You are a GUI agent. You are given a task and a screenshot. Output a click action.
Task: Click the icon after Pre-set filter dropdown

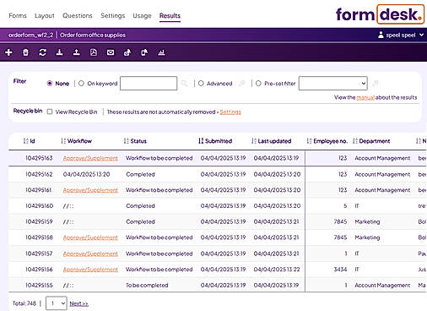375,84
